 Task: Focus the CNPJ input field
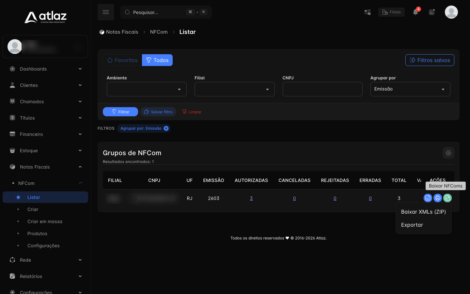point(322,89)
